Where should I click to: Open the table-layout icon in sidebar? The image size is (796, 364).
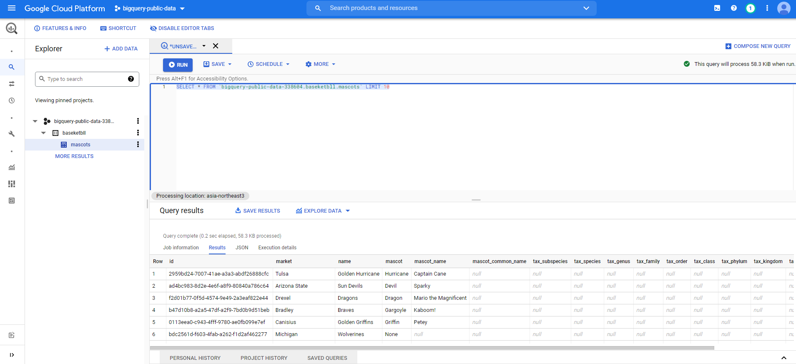12,201
